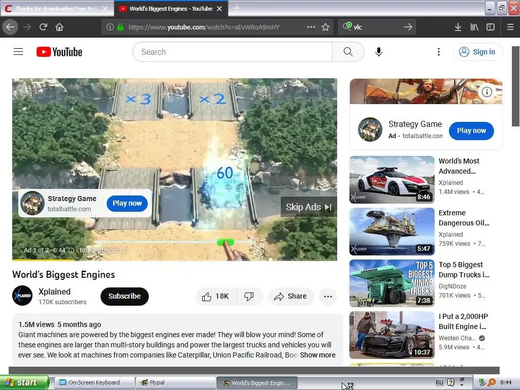Click Play now in the video ad overlay
Viewport: 520px width, 390px height.
coord(127,203)
